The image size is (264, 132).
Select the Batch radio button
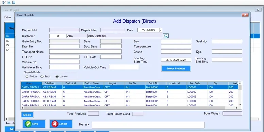[x=42, y=76]
